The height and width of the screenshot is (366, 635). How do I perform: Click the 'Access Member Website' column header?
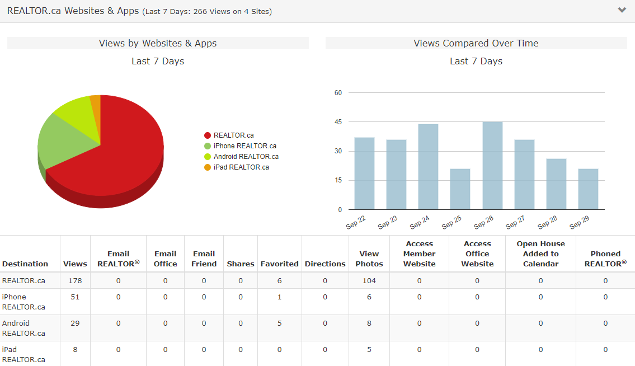click(x=419, y=254)
